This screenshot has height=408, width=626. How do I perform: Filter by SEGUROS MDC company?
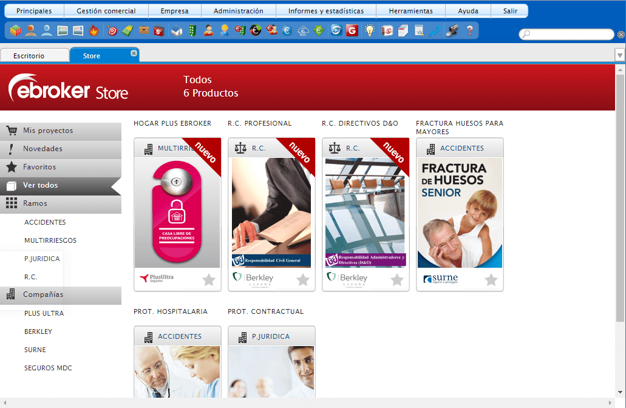48,368
